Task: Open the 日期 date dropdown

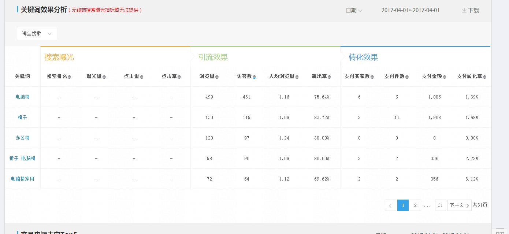Action: (x=354, y=10)
